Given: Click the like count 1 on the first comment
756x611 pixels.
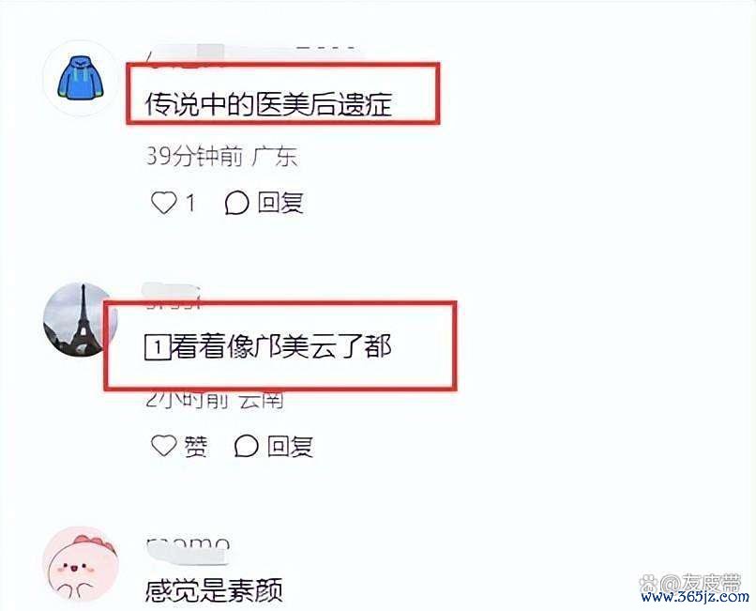Looking at the screenshot, I should (x=191, y=203).
